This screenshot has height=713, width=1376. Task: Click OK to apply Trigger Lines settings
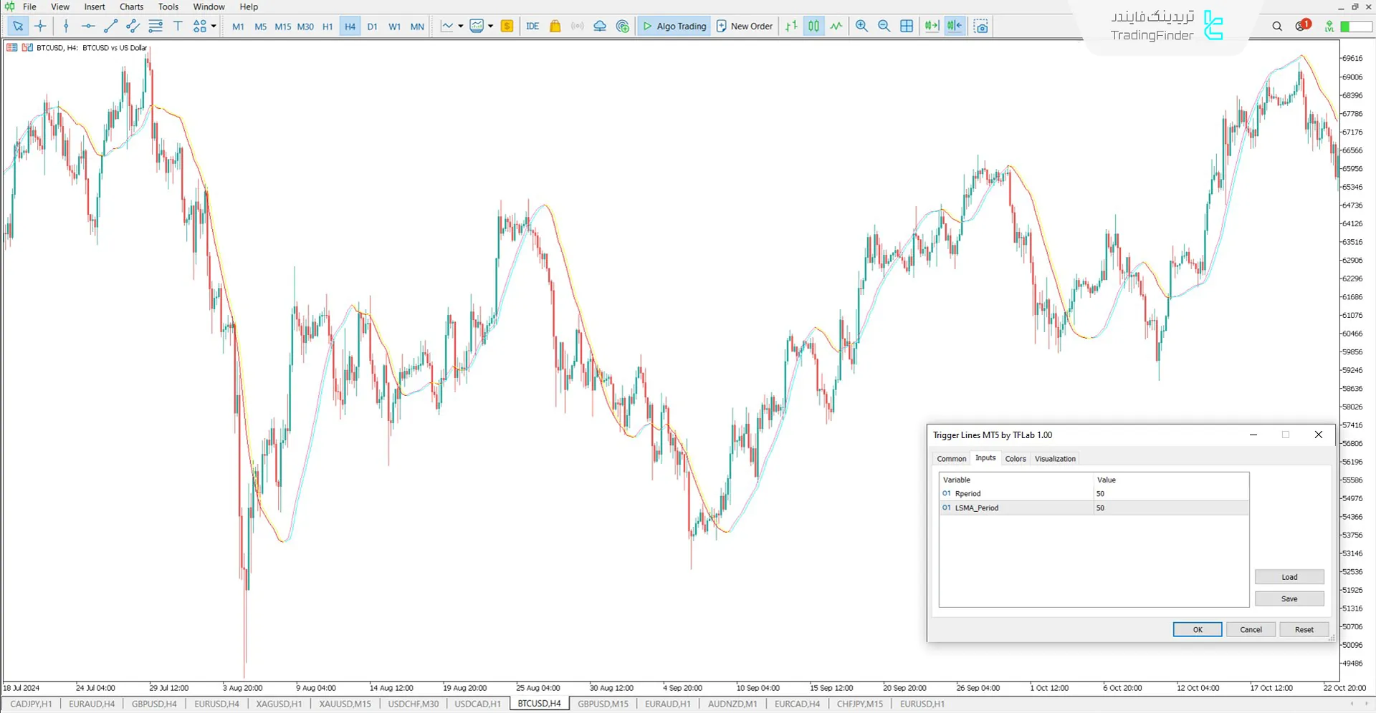[x=1197, y=629]
